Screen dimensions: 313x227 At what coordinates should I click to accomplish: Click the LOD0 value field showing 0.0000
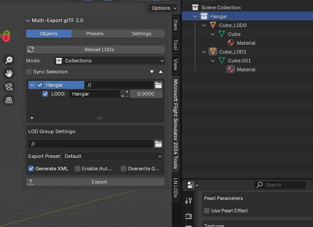(146, 94)
